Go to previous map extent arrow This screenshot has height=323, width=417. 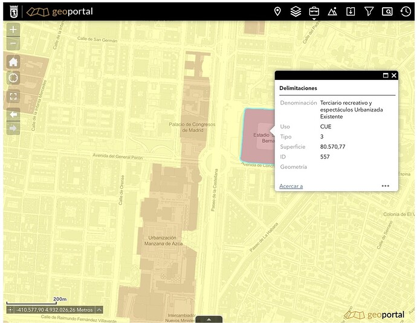coord(13,114)
